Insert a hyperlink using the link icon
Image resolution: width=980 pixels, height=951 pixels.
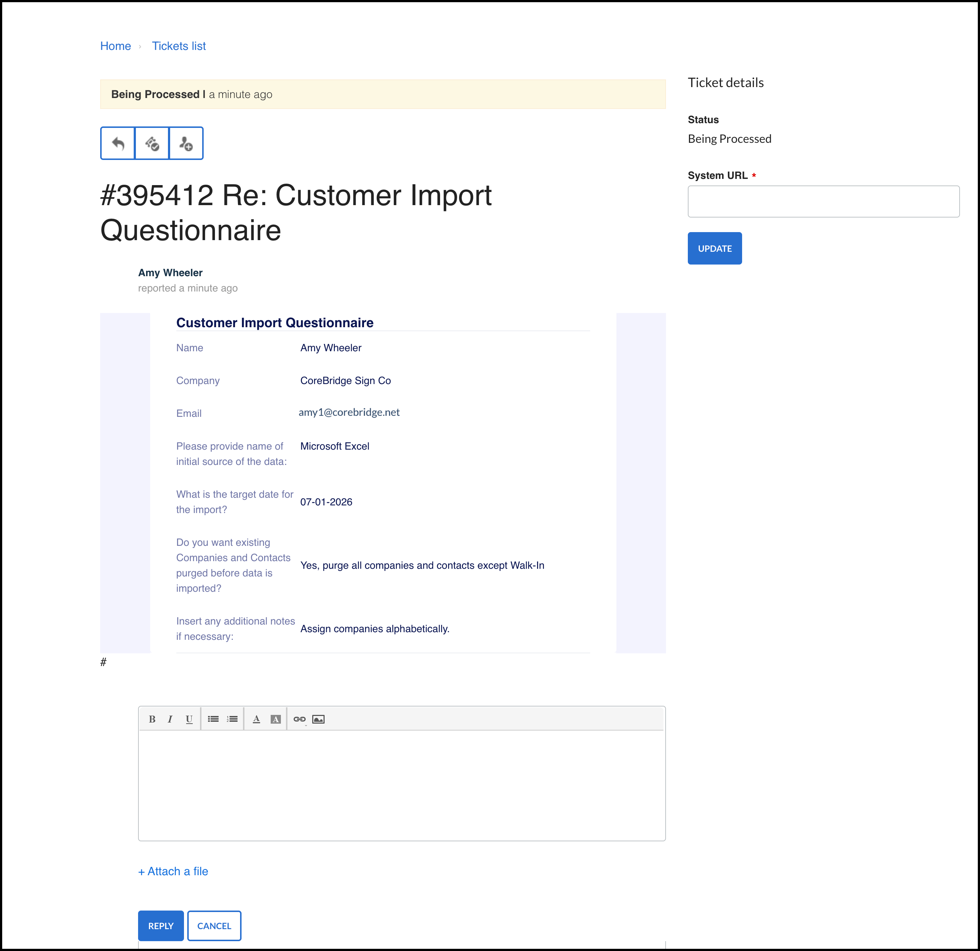[299, 719]
